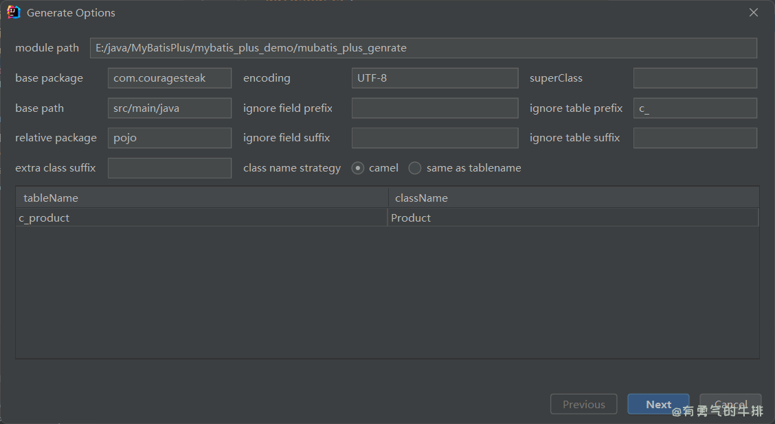
Task: Select the camel class name strategy
Action: point(358,168)
